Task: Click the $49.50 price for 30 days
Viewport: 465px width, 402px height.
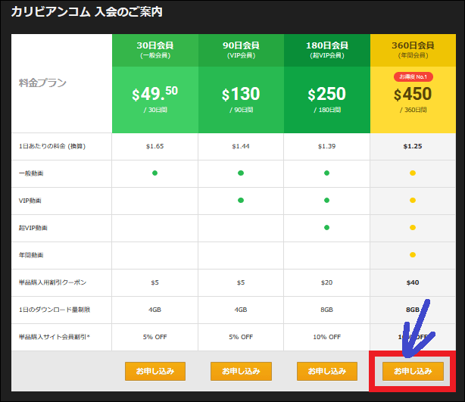Action: point(154,95)
